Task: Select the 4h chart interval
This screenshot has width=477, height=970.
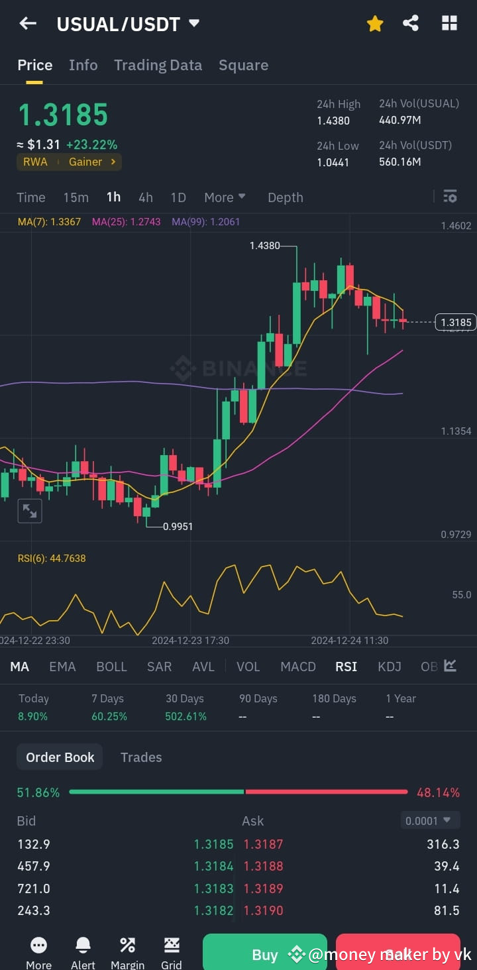Action: (x=146, y=197)
